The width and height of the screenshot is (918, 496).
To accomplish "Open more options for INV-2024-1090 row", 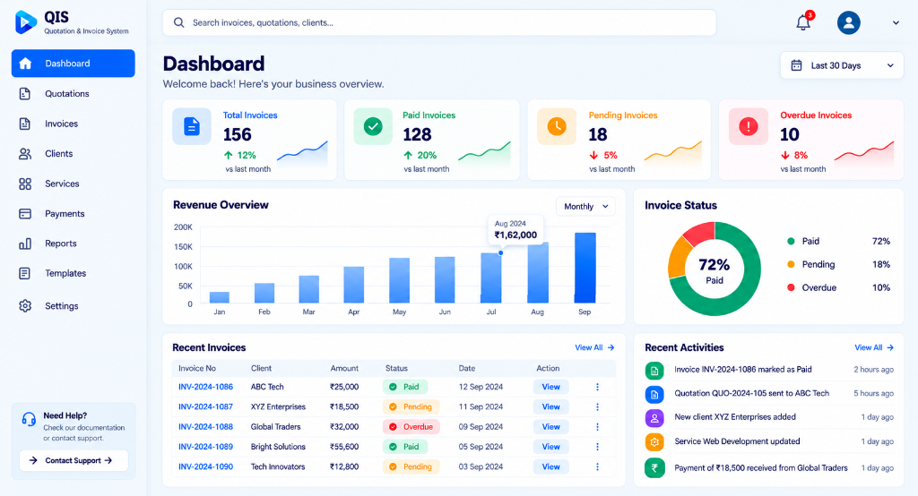I will point(597,466).
